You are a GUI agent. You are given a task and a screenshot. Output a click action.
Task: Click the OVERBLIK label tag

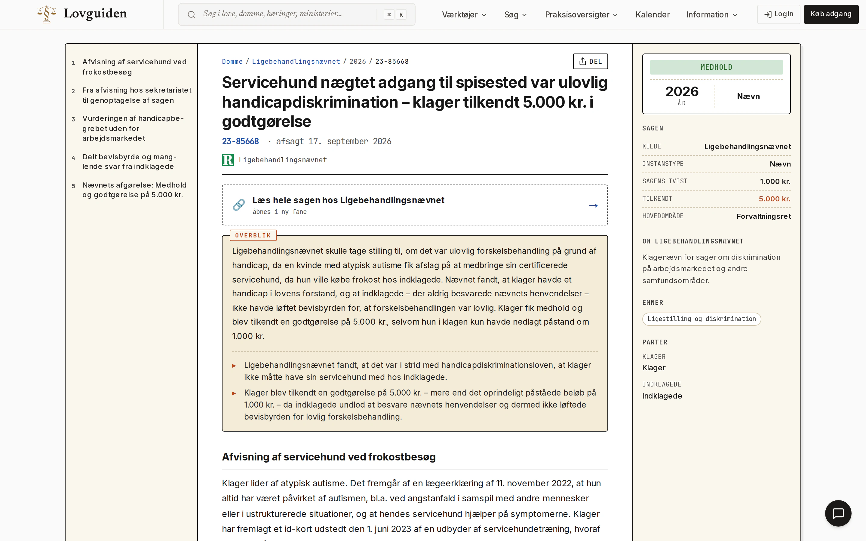tap(253, 235)
